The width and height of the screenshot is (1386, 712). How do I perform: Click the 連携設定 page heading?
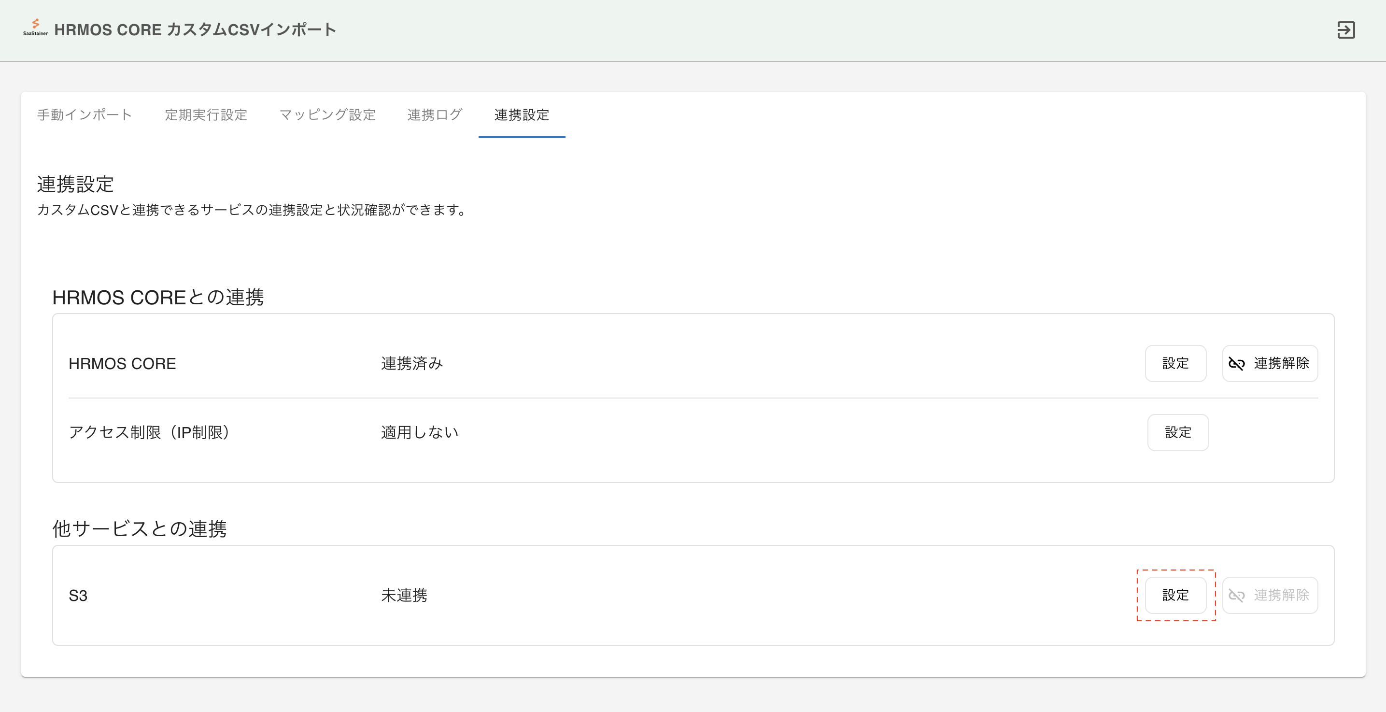click(x=75, y=184)
